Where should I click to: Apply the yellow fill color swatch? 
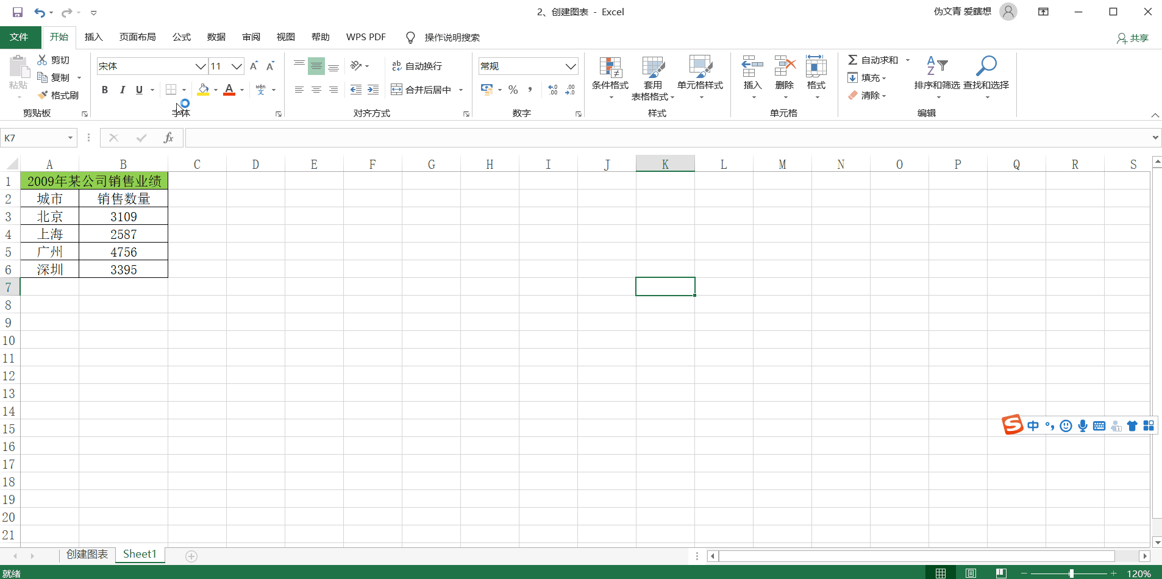point(203,90)
